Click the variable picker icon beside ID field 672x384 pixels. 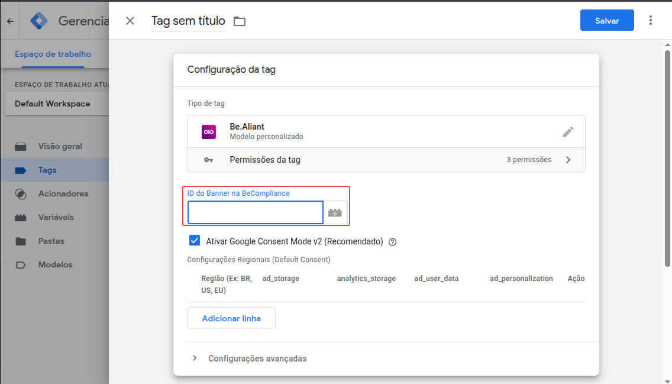point(335,212)
